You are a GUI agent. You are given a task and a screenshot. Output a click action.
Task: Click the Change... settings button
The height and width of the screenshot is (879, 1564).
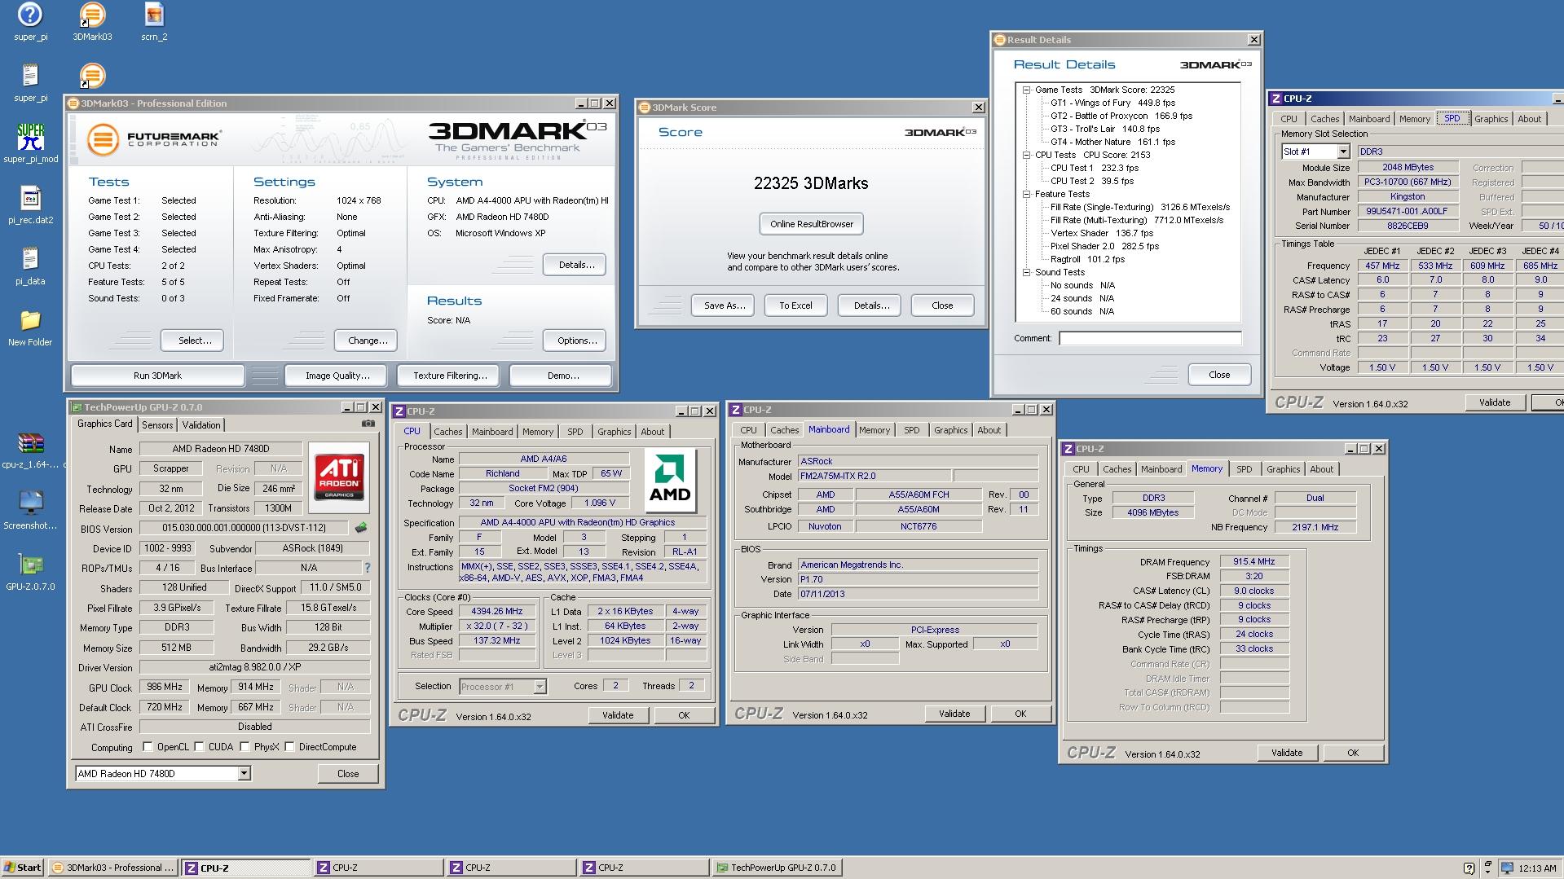pyautogui.click(x=368, y=341)
